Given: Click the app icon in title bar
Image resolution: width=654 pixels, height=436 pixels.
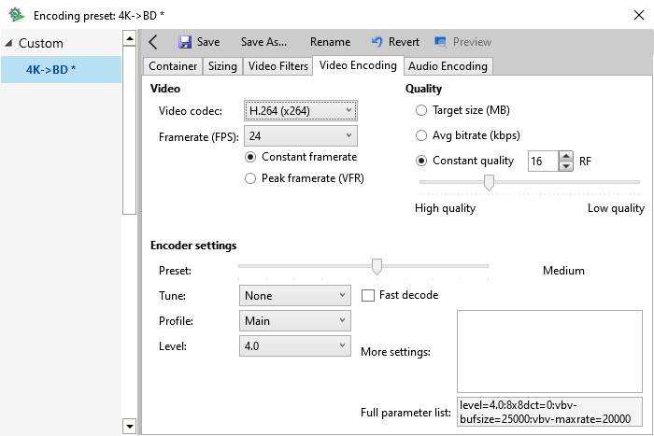Looking at the screenshot, I should point(16,15).
